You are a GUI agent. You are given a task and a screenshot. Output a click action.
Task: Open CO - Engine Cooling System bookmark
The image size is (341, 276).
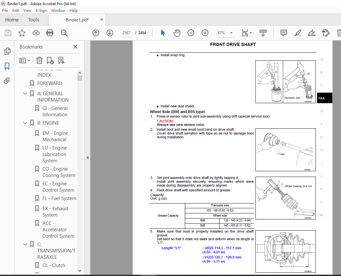point(59,172)
